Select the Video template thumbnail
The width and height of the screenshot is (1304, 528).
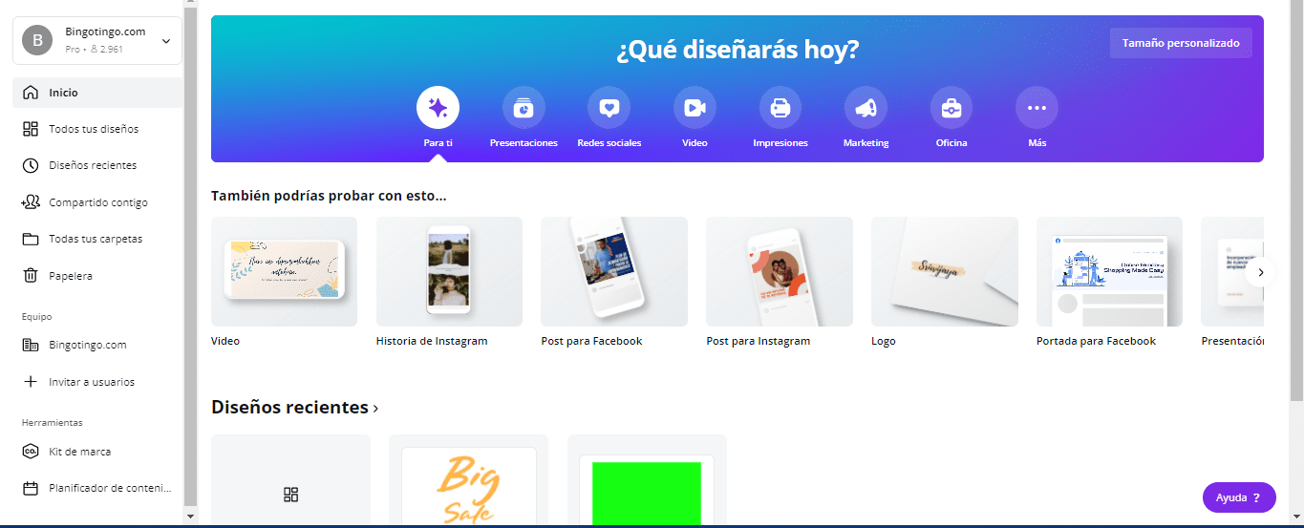[x=284, y=271]
